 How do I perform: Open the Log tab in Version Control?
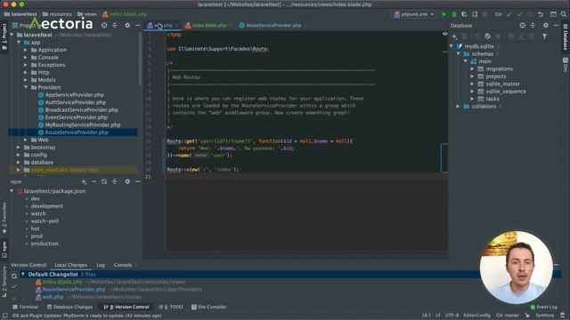click(101, 265)
